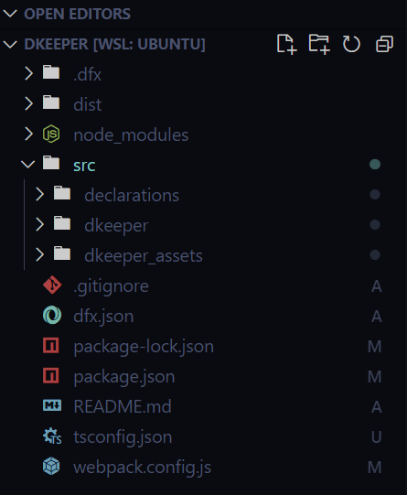Image resolution: width=407 pixels, height=495 pixels.
Task: Click the A status badge on dfx.json
Action: (377, 317)
